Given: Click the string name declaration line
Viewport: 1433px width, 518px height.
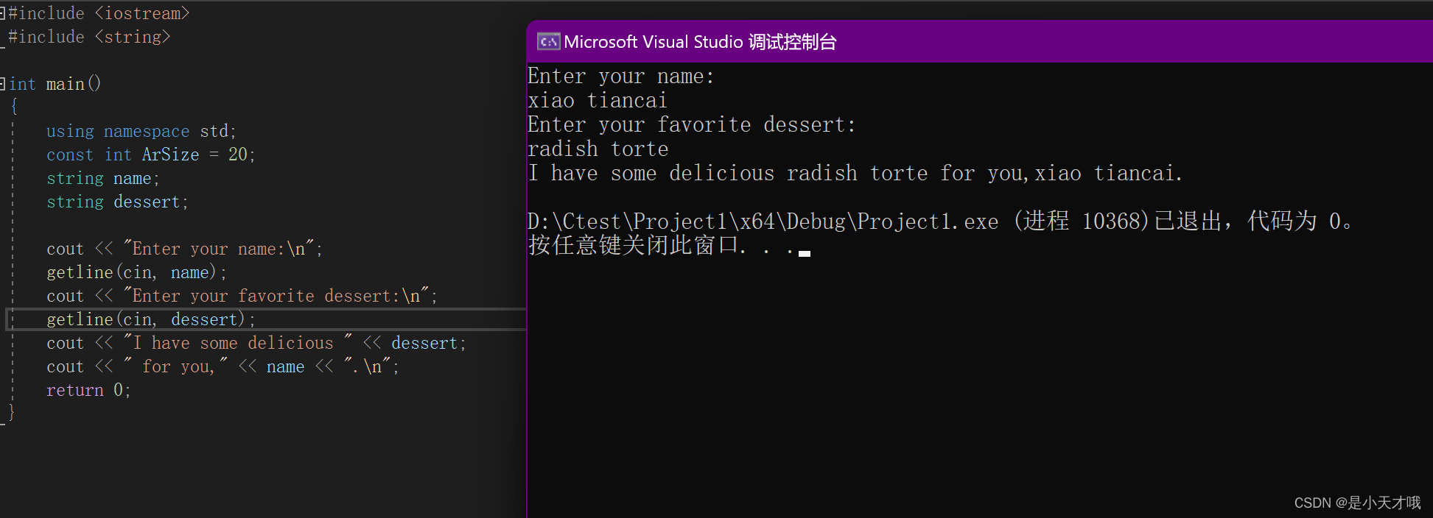Looking at the screenshot, I should tap(103, 178).
